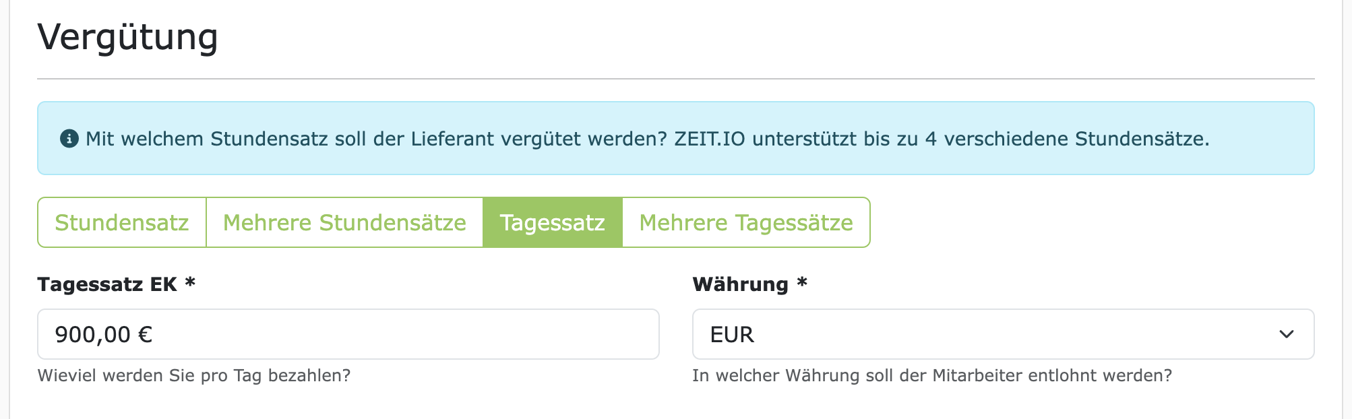Click the dropdown chevron next to EUR
The height and width of the screenshot is (419, 1352).
[1288, 333]
